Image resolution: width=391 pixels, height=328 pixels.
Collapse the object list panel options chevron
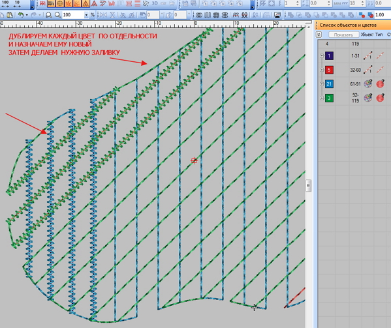319,35
